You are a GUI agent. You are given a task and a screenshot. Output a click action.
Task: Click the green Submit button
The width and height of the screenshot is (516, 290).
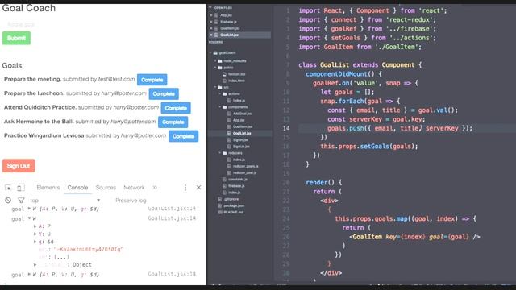tap(16, 38)
